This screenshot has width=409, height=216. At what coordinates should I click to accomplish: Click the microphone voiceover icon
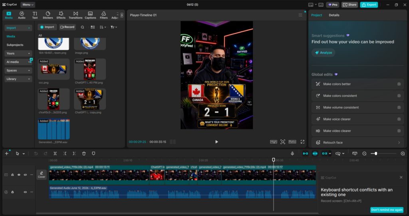tap(292, 153)
